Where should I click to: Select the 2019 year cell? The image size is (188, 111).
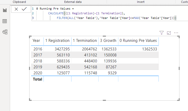click(x=38, y=67)
